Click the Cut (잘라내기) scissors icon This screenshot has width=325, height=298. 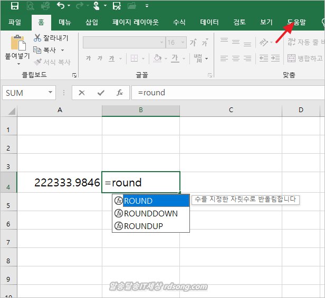[x=37, y=38]
